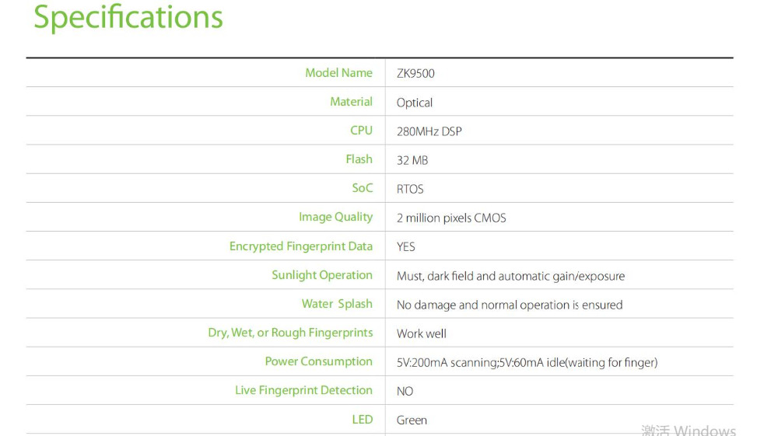Click the Specifications heading

128,18
